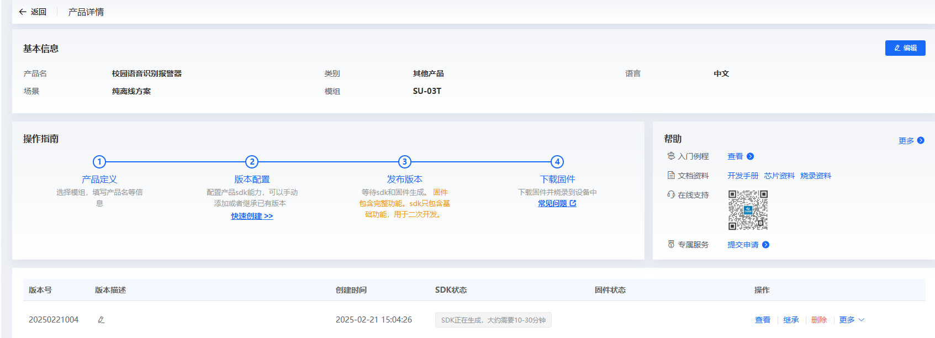Open the 开发手册 documentation link
Viewport: 935px width, 338px height.
click(742, 176)
